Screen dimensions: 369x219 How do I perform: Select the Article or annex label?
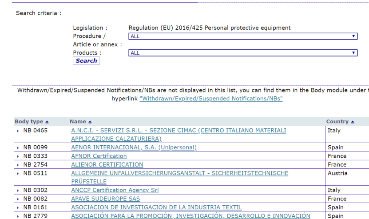click(97, 44)
